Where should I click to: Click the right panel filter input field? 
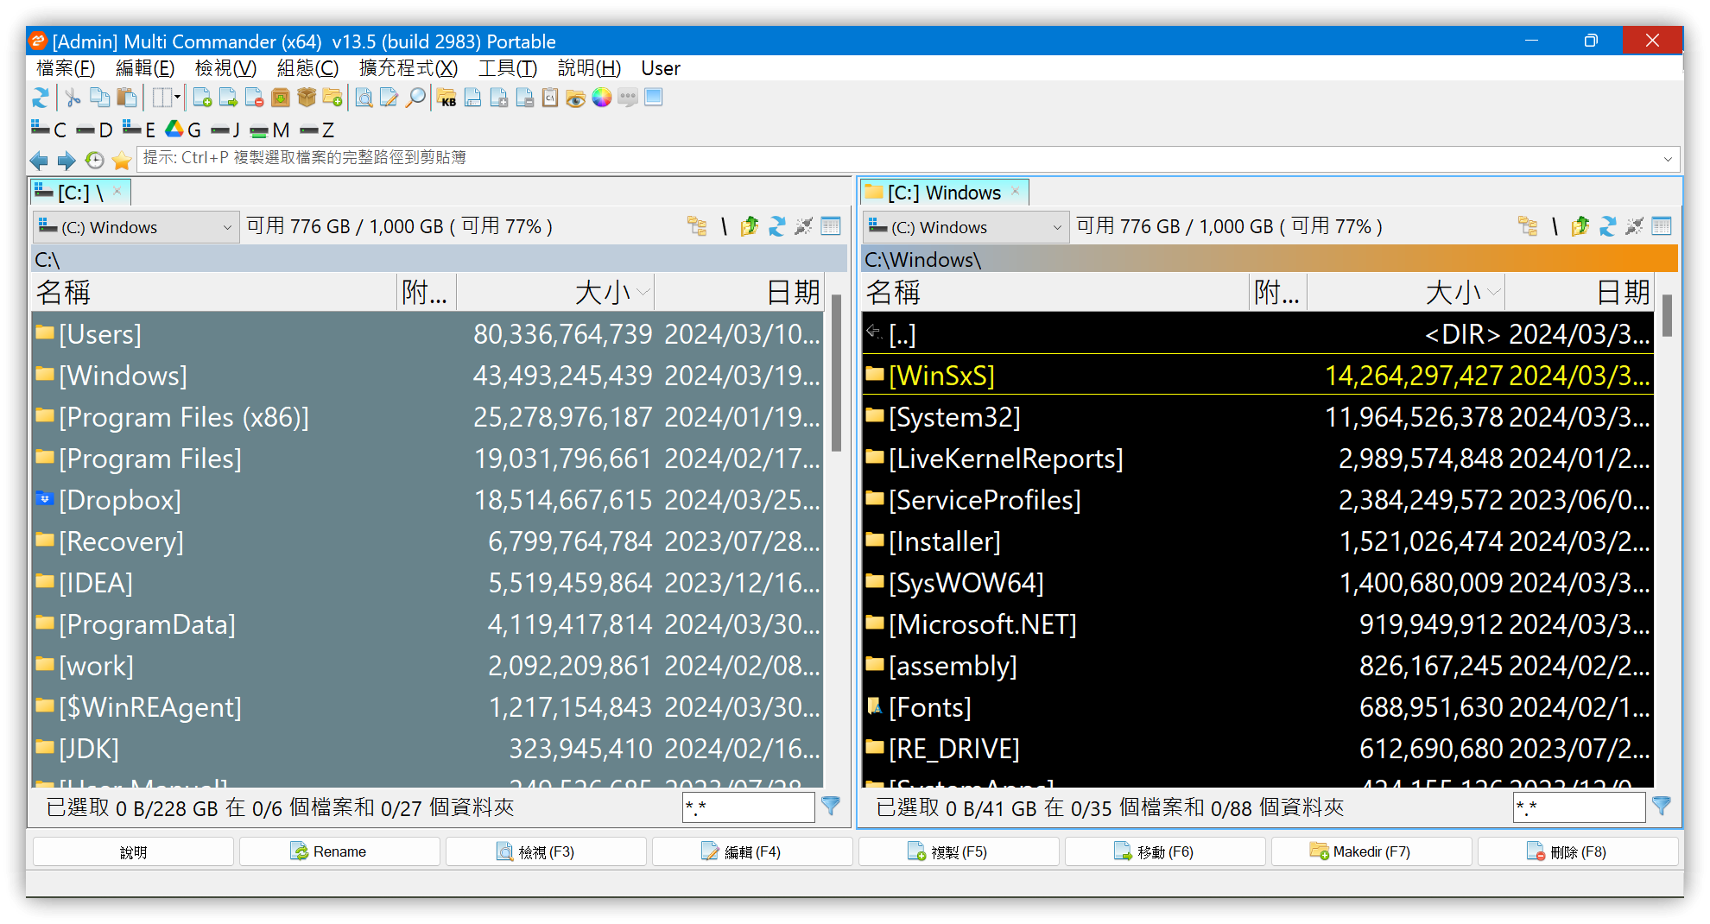tap(1579, 807)
